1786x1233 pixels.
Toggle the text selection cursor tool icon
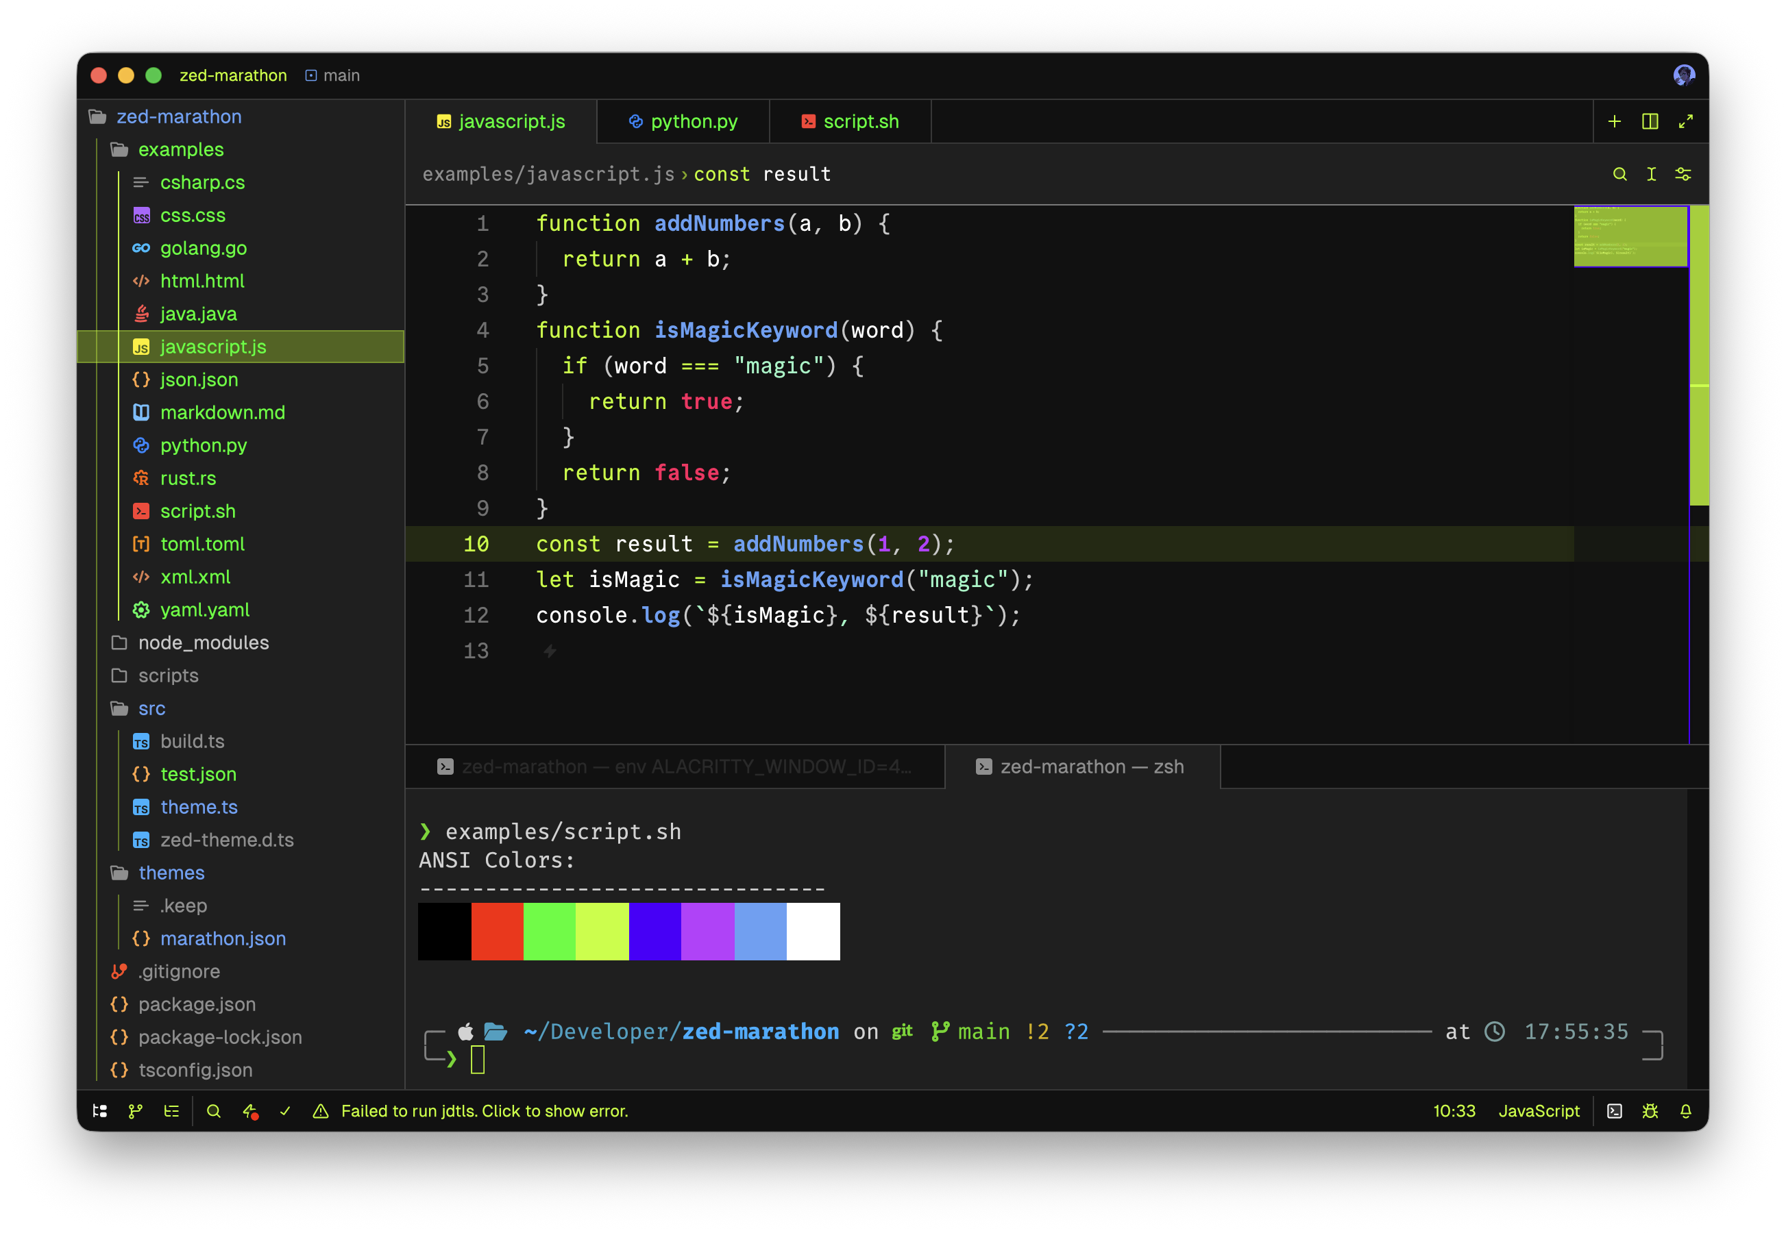1652,174
